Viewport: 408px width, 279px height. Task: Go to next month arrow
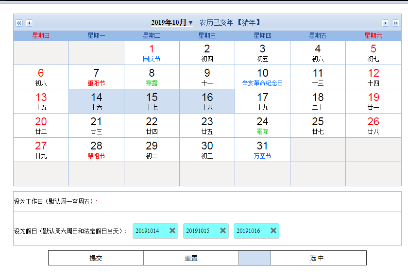click(x=385, y=23)
